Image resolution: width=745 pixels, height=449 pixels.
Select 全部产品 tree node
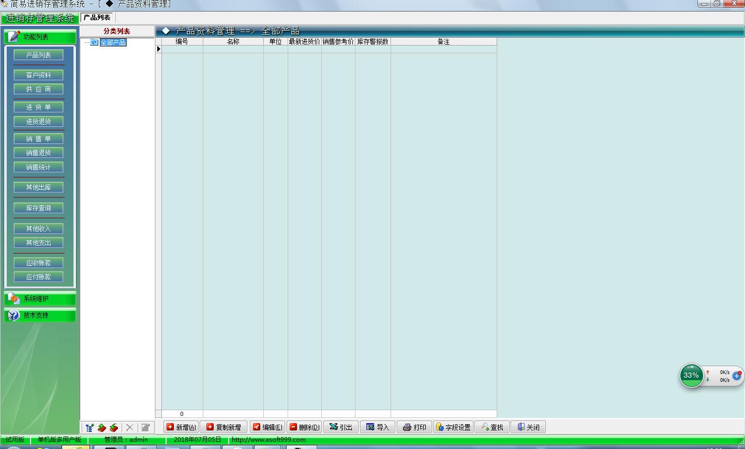pyautogui.click(x=113, y=42)
